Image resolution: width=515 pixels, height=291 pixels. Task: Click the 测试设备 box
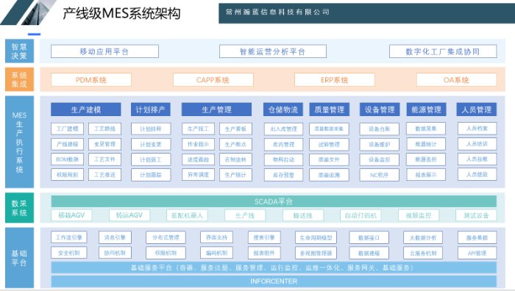(x=476, y=215)
